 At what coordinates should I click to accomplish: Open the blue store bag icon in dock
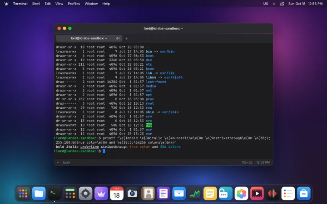(304, 194)
